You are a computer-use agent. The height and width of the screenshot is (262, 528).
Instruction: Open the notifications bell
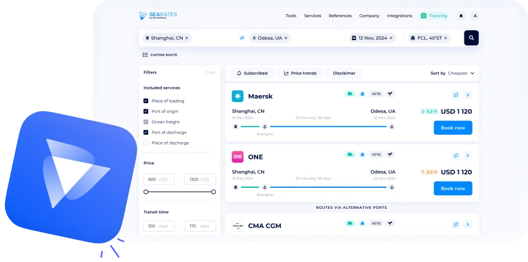[461, 15]
